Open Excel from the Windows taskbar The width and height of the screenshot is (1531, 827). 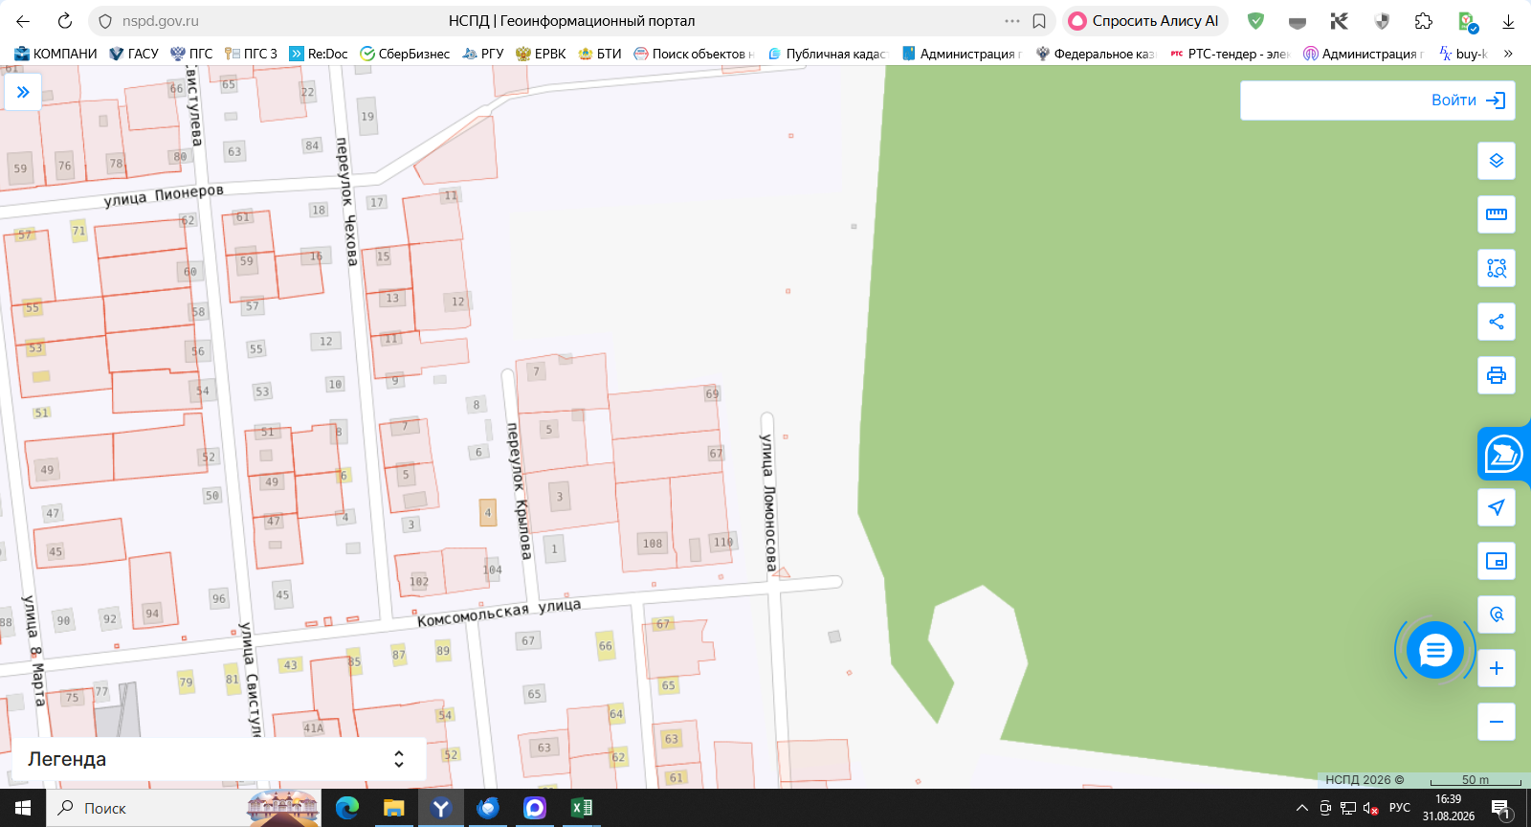(582, 808)
